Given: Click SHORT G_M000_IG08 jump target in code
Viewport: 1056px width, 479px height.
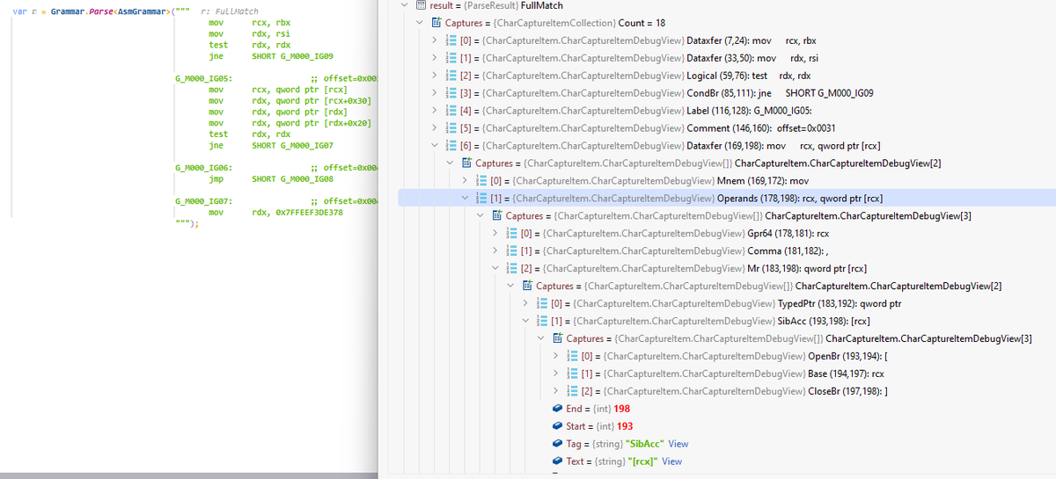Looking at the screenshot, I should pyautogui.click(x=292, y=178).
